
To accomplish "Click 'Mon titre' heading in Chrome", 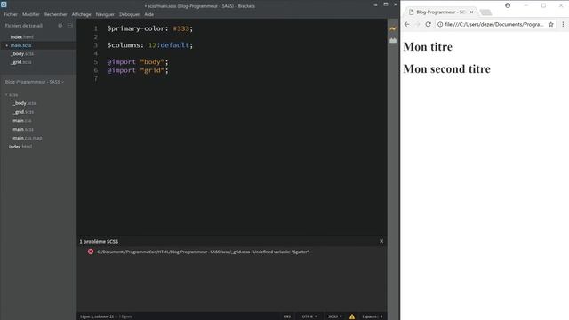I will tap(428, 47).
